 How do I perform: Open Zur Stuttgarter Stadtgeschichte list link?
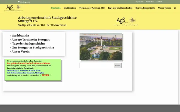[x=33, y=47]
